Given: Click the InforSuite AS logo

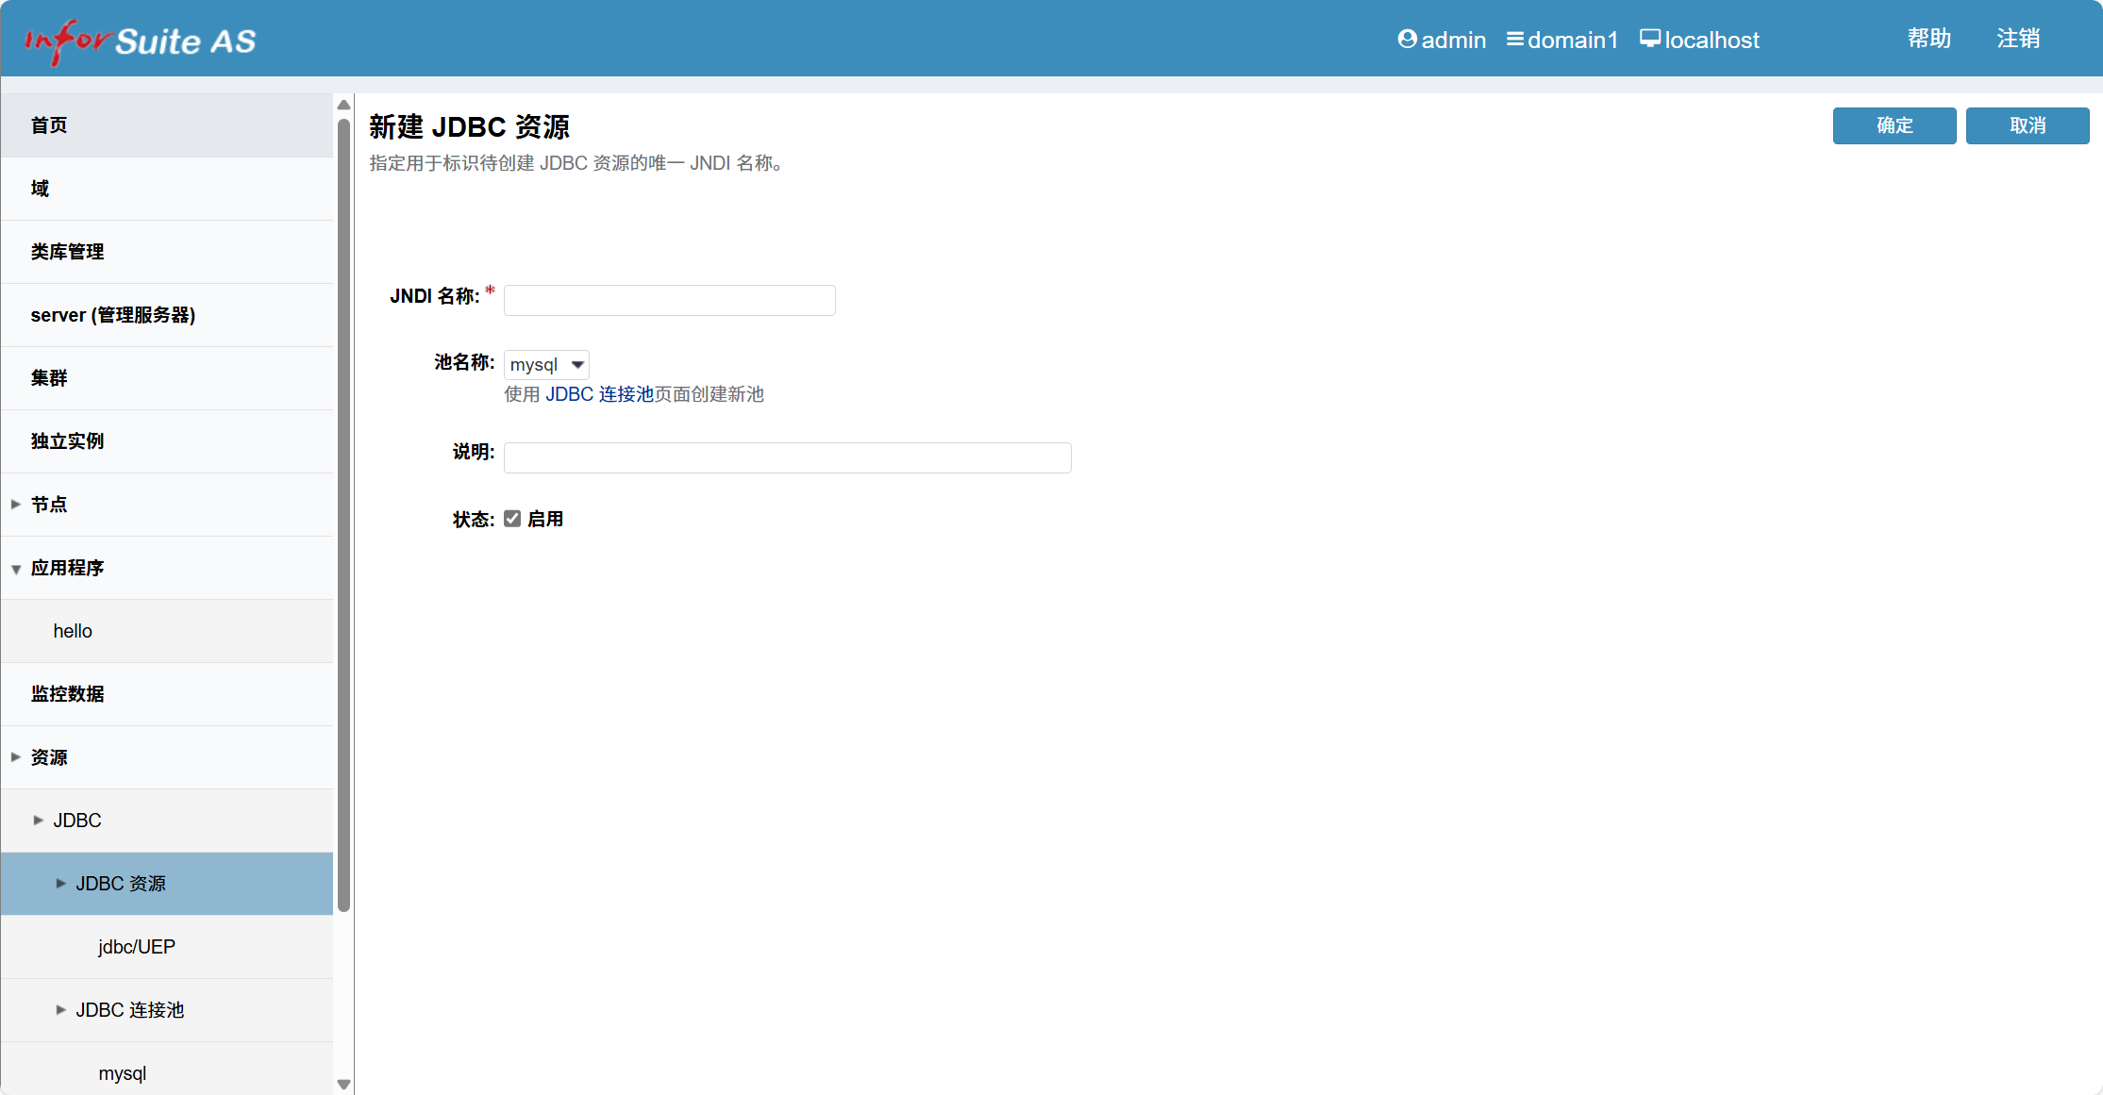Looking at the screenshot, I should pyautogui.click(x=140, y=41).
